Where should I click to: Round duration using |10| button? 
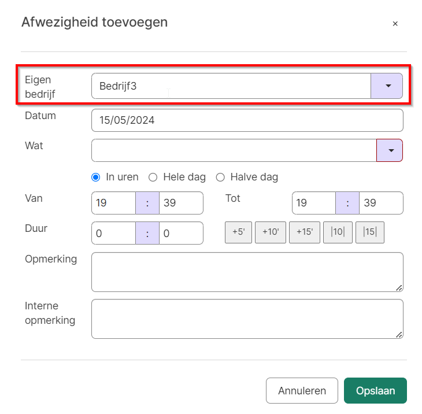coord(338,232)
